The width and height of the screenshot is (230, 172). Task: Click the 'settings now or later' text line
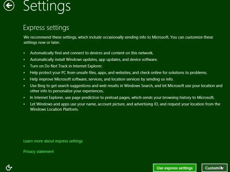click(42, 42)
